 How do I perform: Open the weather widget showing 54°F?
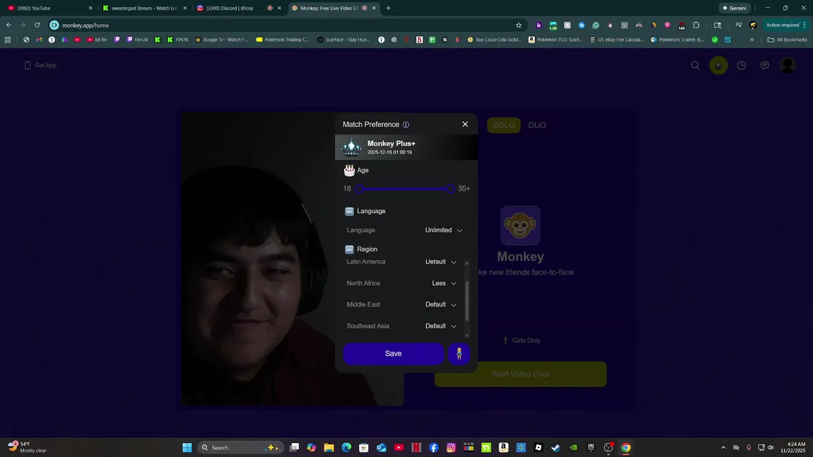tap(27, 447)
